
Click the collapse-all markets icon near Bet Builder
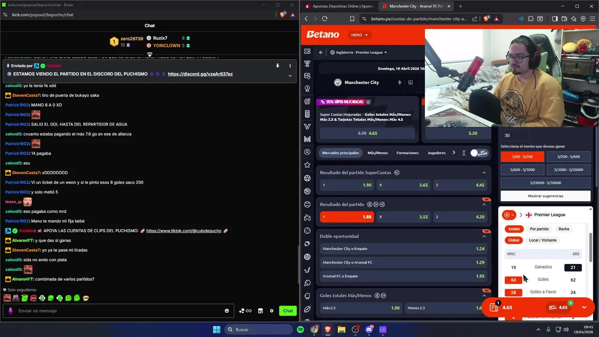click(x=464, y=153)
